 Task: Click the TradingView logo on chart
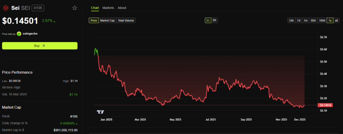click(x=100, y=112)
